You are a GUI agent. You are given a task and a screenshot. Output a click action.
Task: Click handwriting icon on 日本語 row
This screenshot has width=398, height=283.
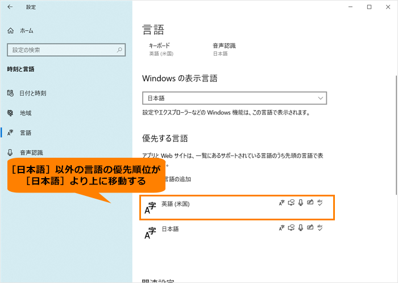pos(310,227)
